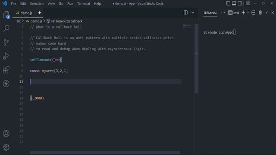
Task: Click the editor horizontal scrollbar
Action: pyautogui.click(x=105, y=152)
